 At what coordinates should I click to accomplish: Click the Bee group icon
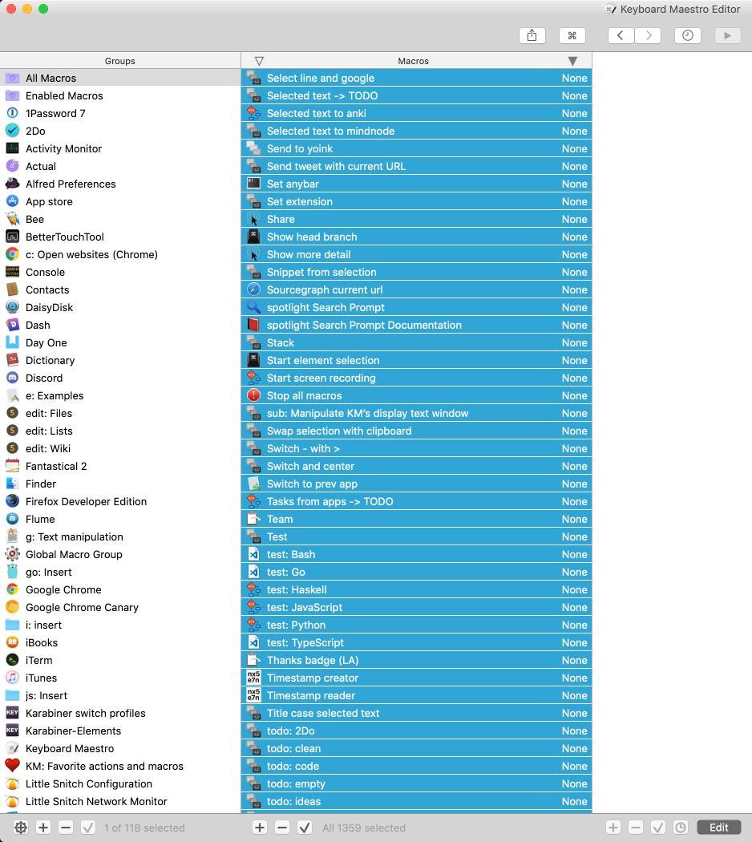(x=12, y=219)
